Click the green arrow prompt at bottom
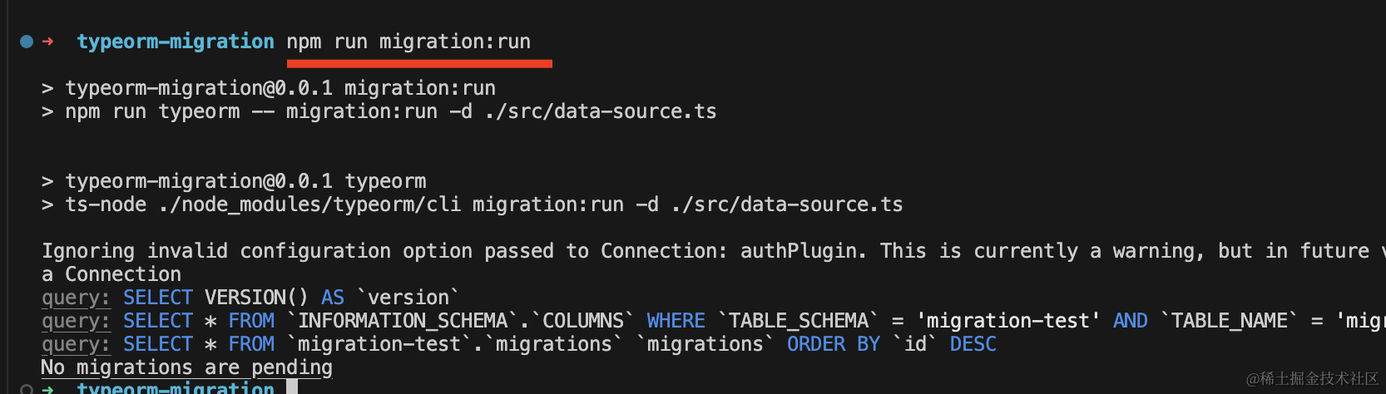 click(x=47, y=388)
